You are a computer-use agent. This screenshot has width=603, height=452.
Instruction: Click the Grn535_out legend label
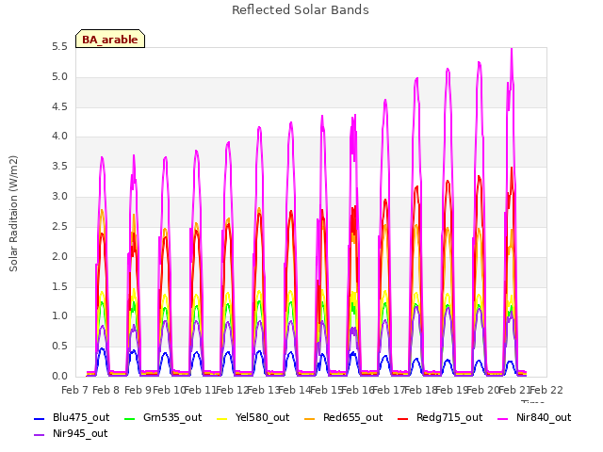point(172,417)
